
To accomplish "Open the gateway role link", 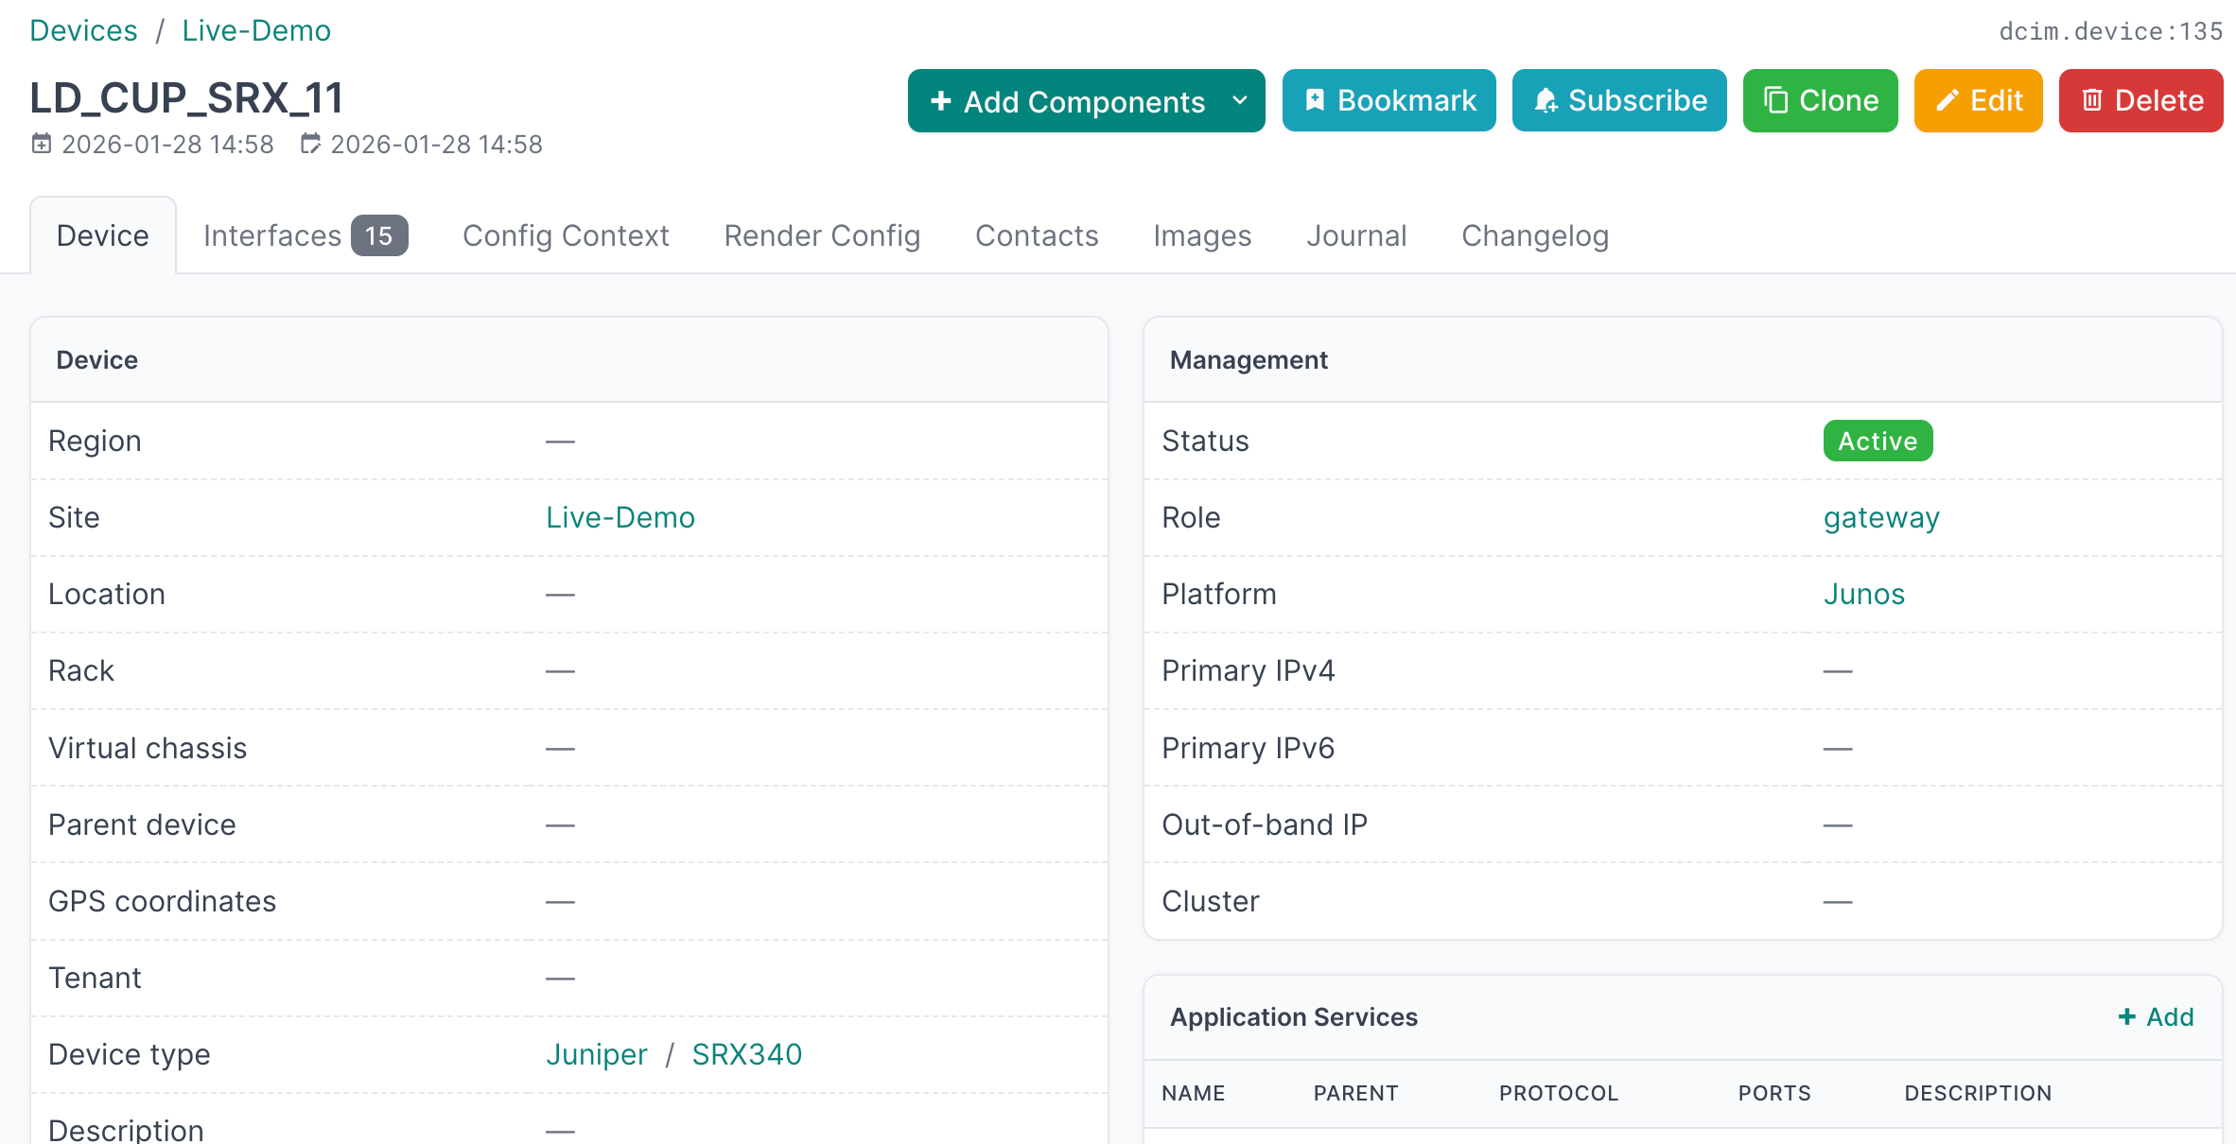I will click(x=1880, y=517).
